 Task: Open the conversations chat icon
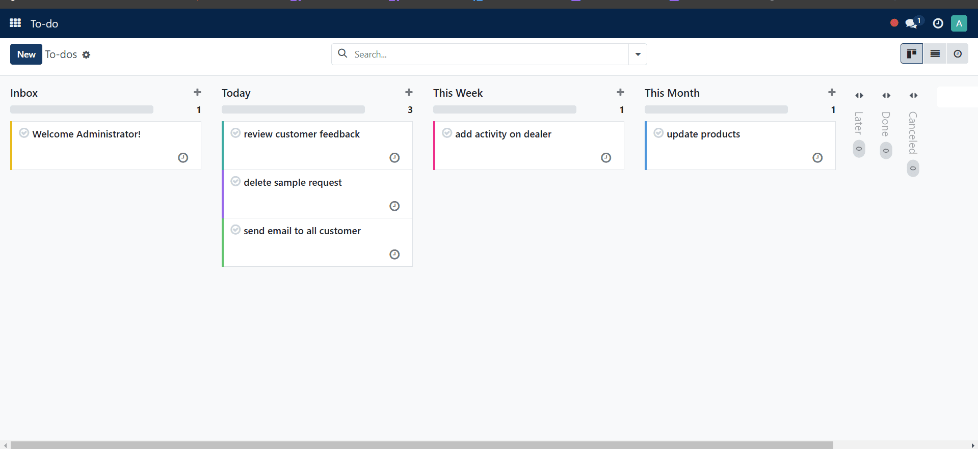point(912,23)
